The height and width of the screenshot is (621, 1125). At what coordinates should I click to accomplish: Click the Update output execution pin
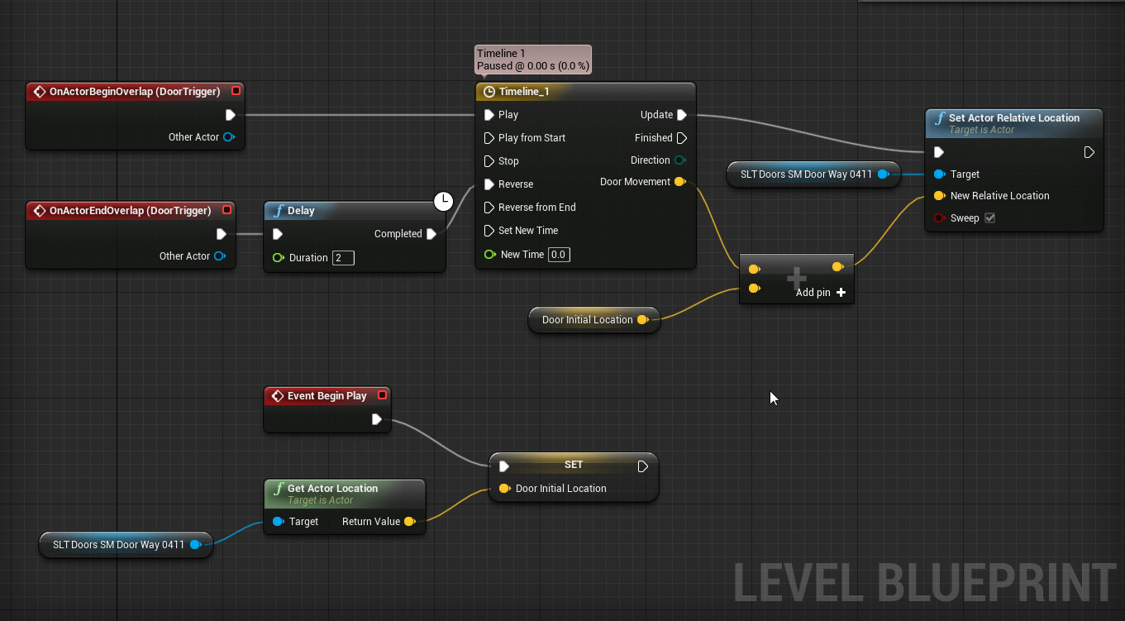(682, 115)
